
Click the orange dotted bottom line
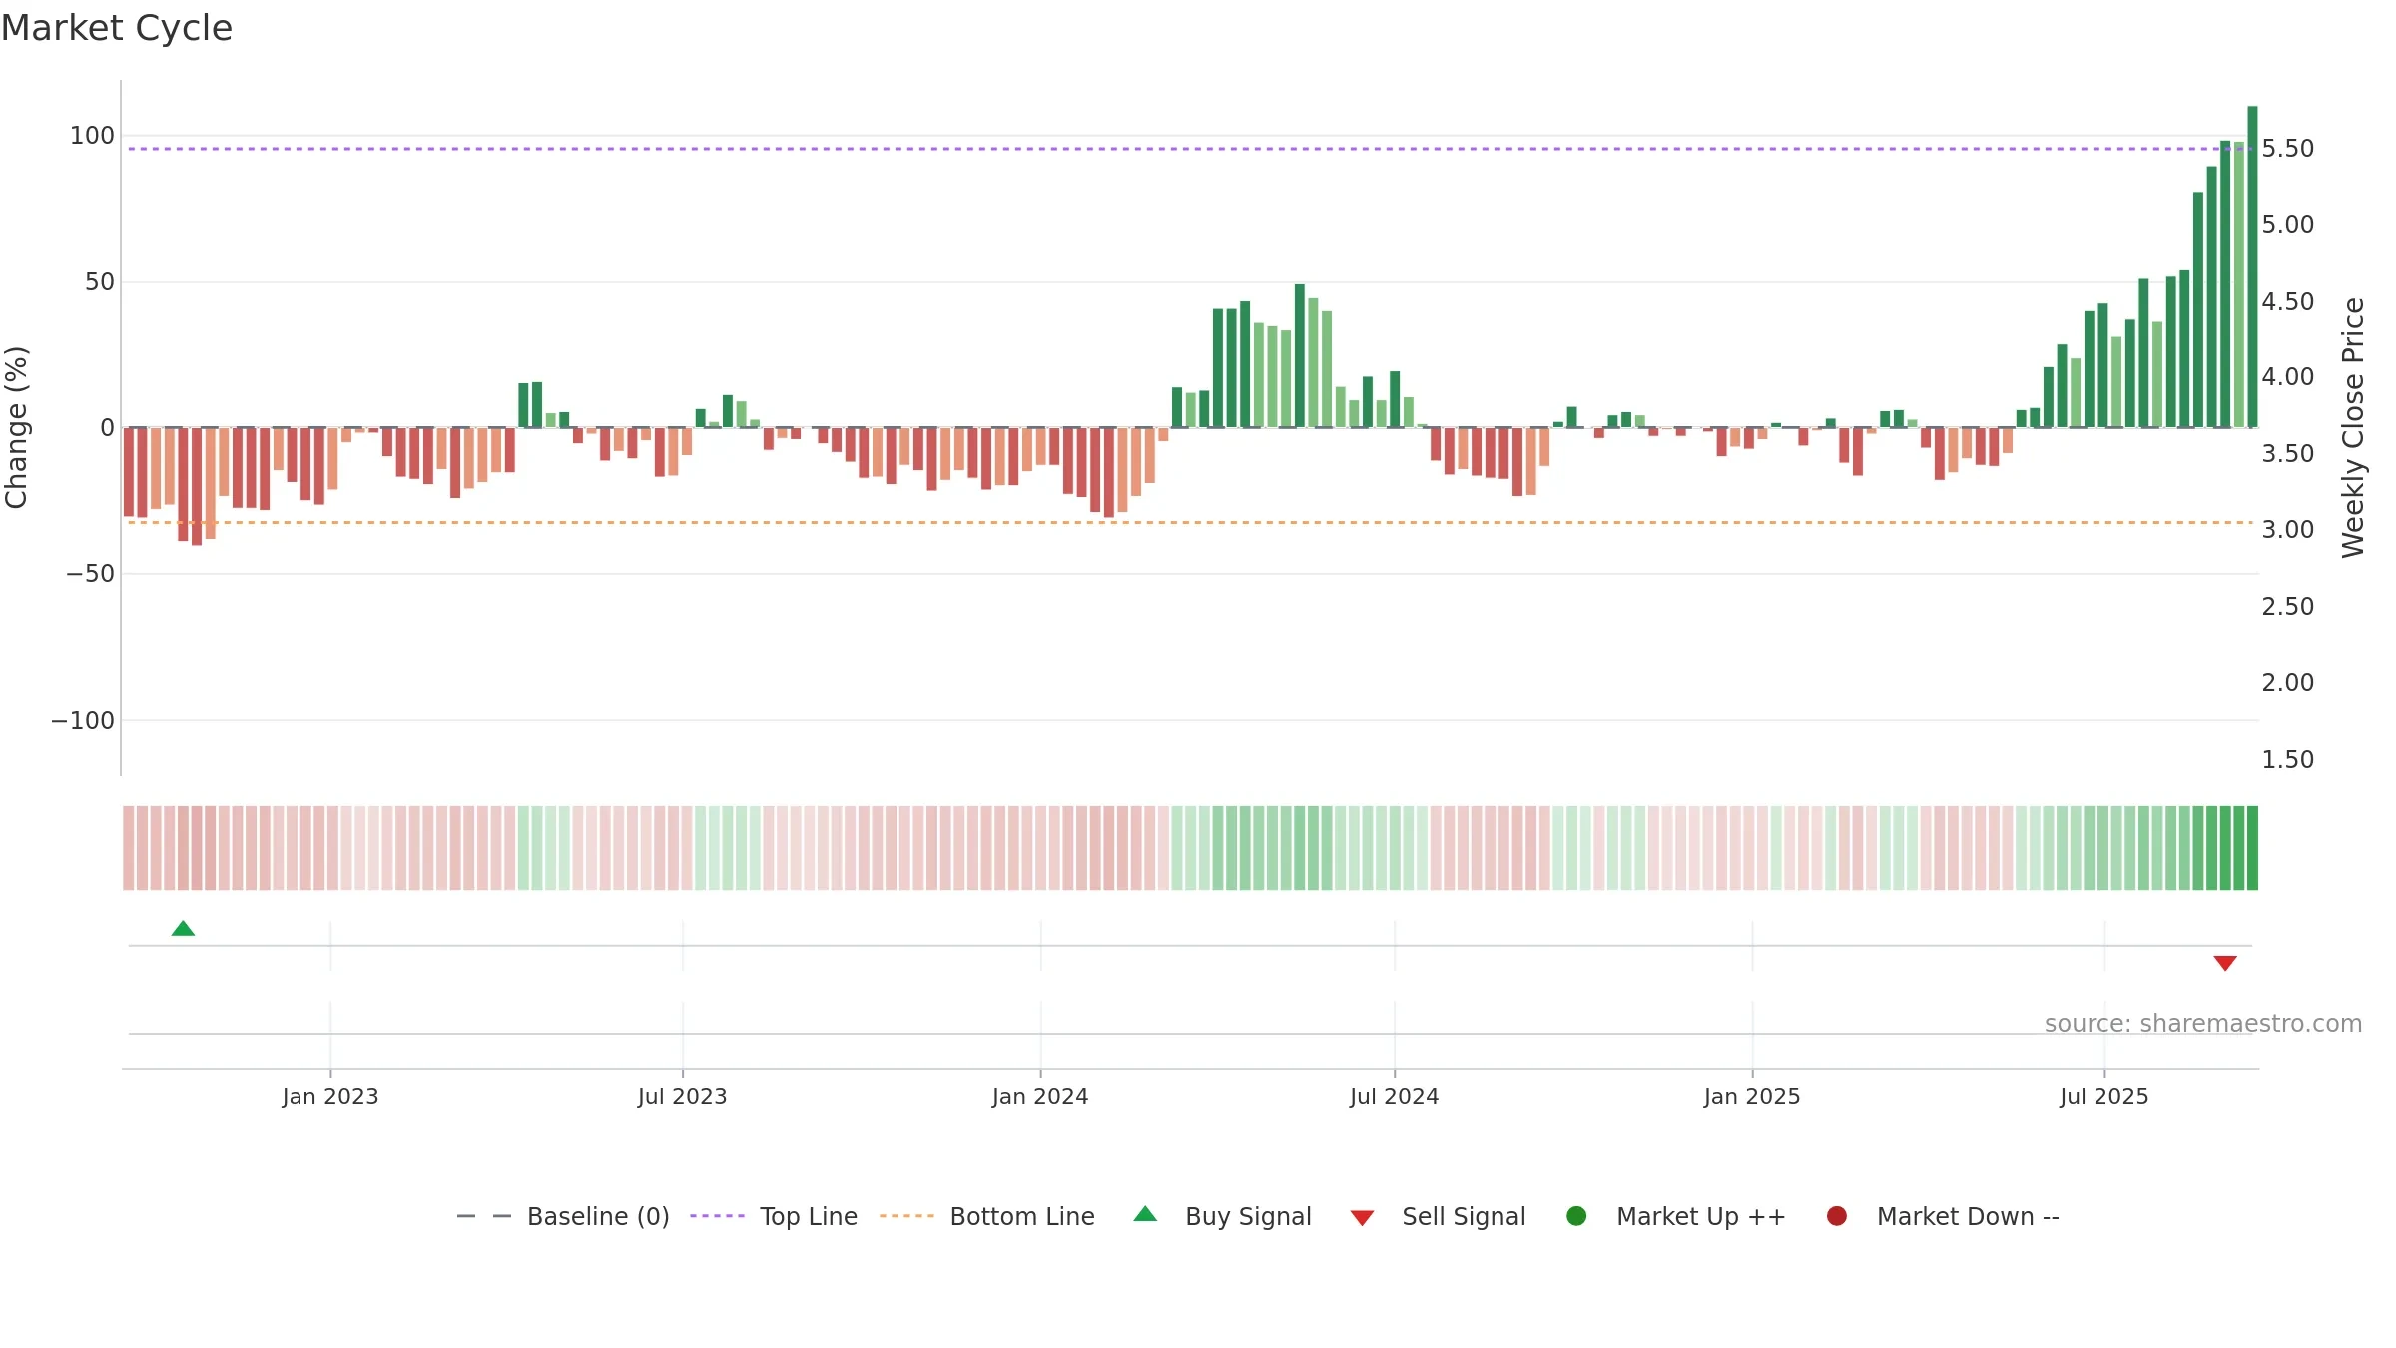pos(1190,522)
